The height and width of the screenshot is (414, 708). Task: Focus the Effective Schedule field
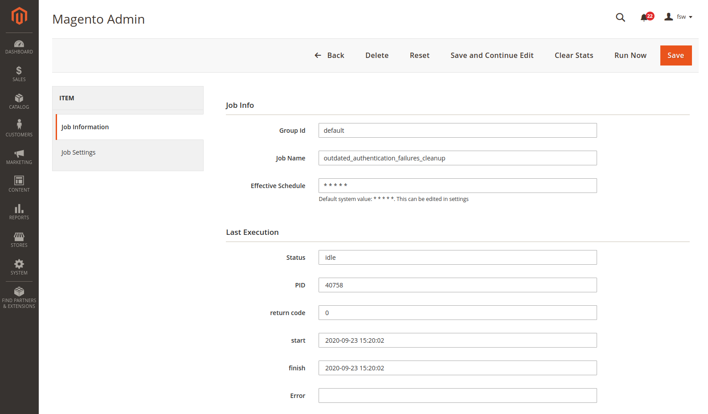tap(457, 186)
